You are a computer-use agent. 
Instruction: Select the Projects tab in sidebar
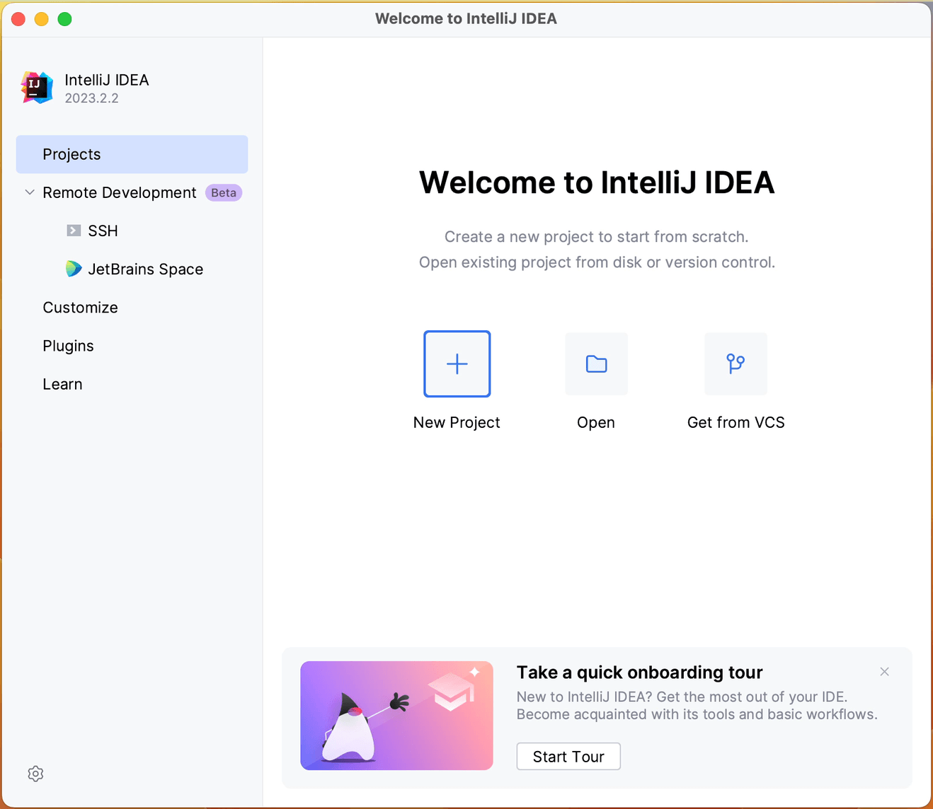point(132,154)
